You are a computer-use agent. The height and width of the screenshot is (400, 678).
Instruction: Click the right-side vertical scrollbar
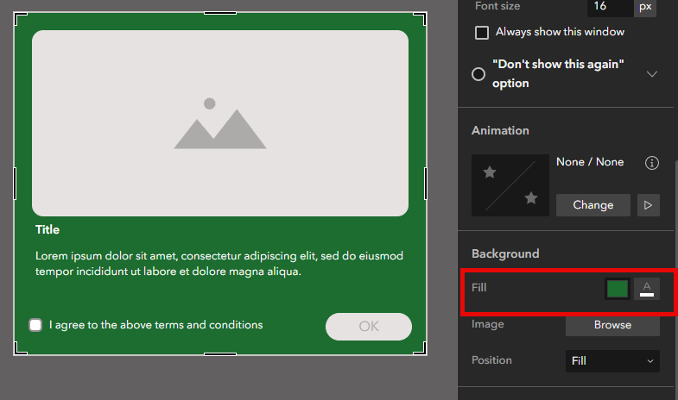[675, 280]
